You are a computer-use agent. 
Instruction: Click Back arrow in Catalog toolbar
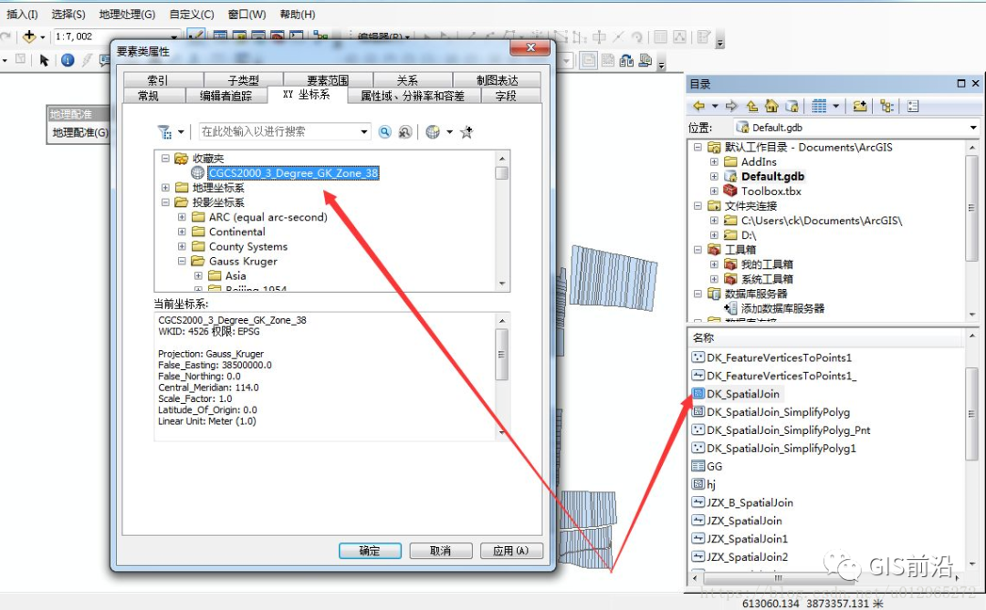click(698, 106)
